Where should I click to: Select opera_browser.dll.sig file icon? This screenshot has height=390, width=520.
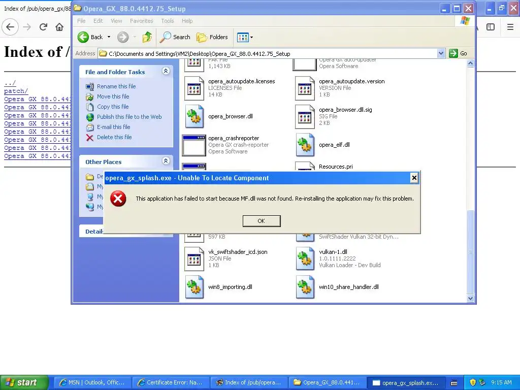[x=305, y=116]
